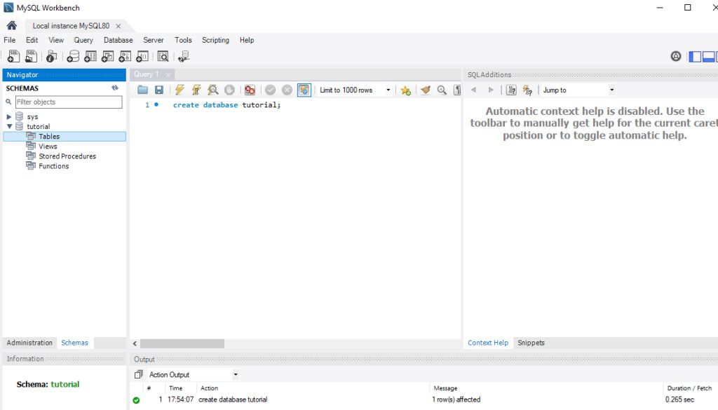Open SQL script file toolbar icon

click(31, 56)
